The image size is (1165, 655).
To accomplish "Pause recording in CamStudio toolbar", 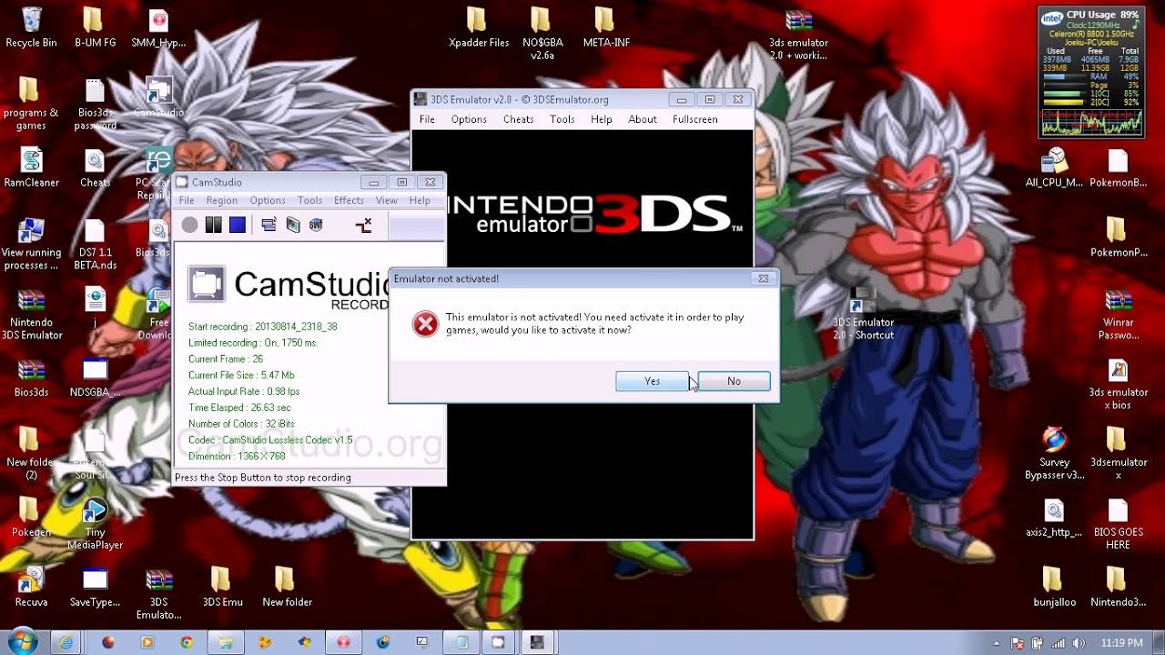I will [213, 225].
